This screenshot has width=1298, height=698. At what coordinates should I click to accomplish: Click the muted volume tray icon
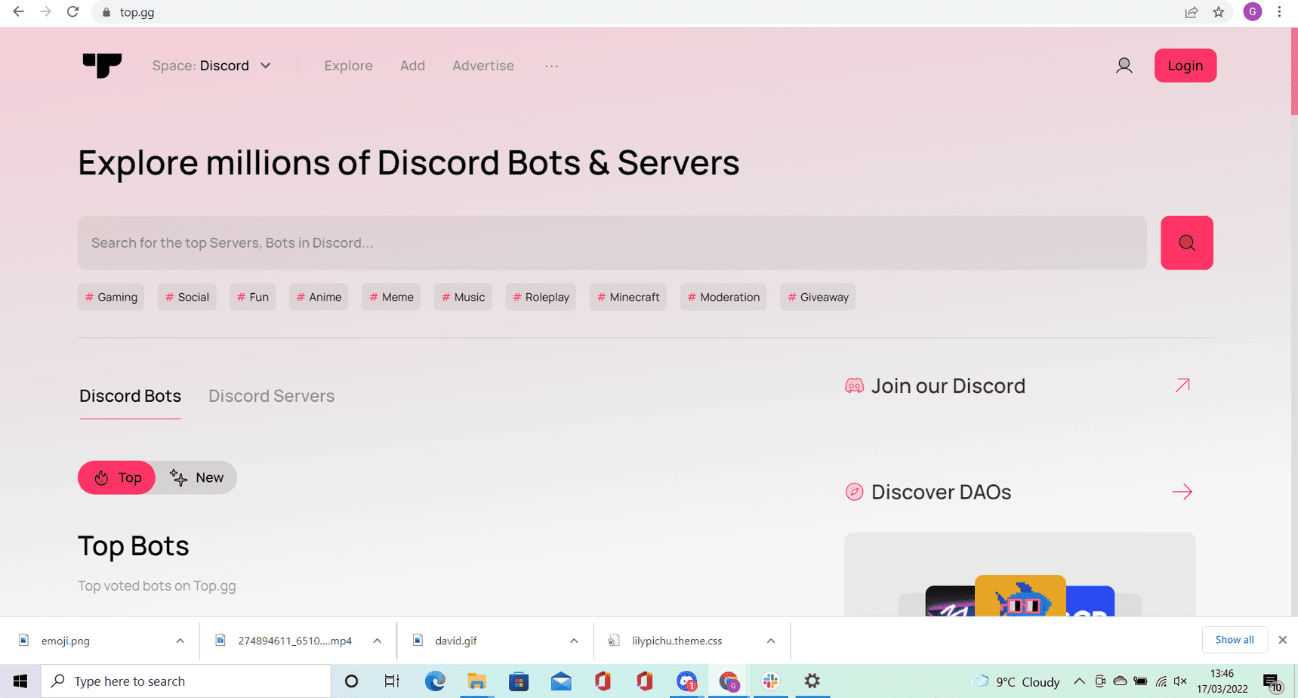[1180, 681]
